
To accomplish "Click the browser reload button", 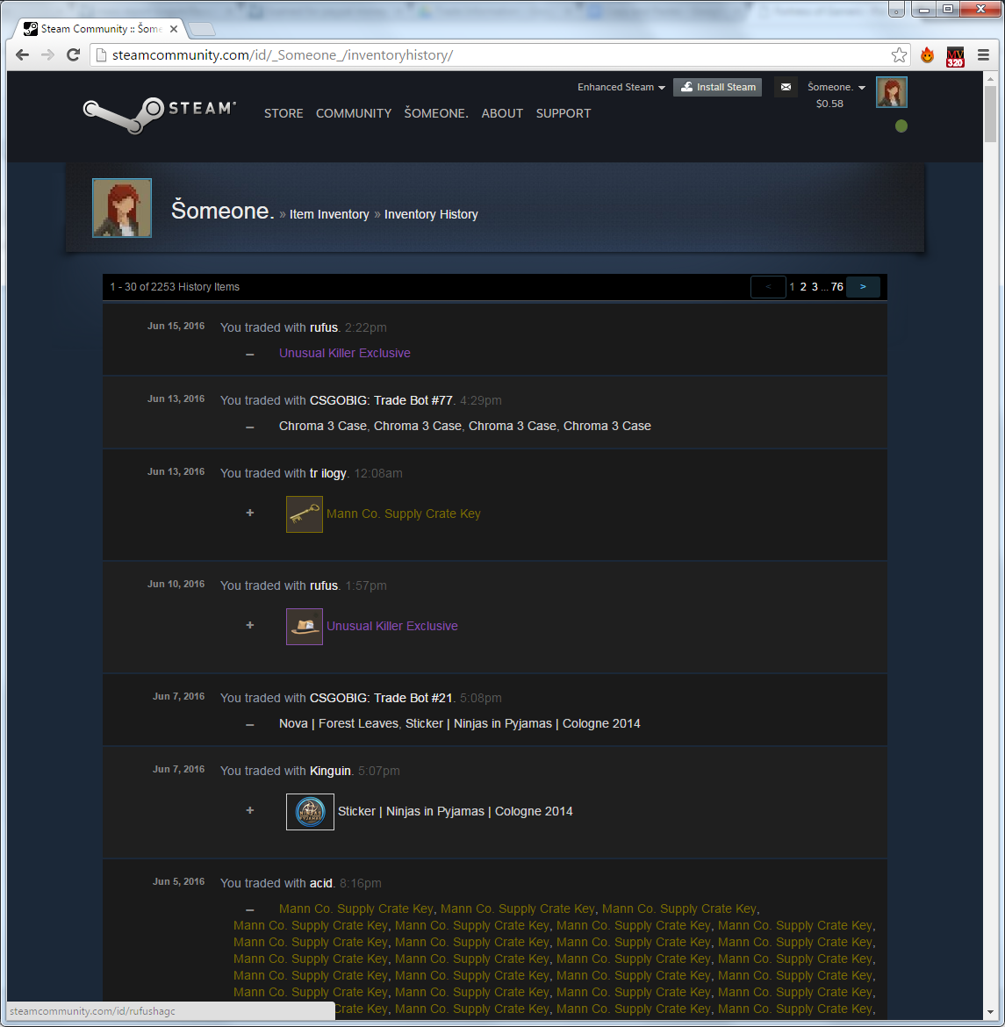I will pyautogui.click(x=74, y=55).
